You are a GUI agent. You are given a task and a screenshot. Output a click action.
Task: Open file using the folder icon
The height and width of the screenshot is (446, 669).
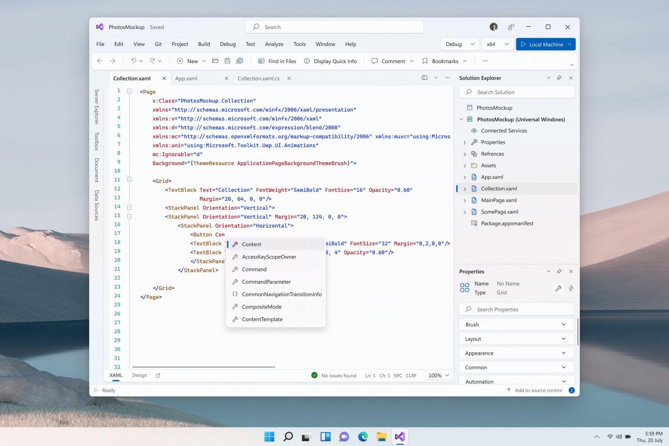[x=215, y=61]
